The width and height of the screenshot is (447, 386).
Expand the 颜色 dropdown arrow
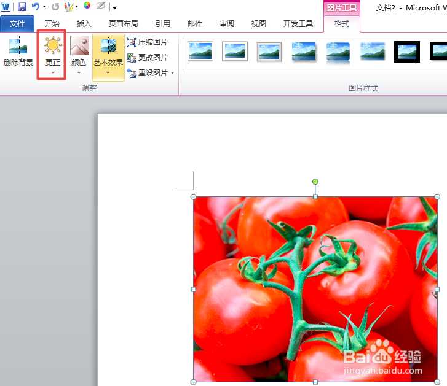point(79,73)
